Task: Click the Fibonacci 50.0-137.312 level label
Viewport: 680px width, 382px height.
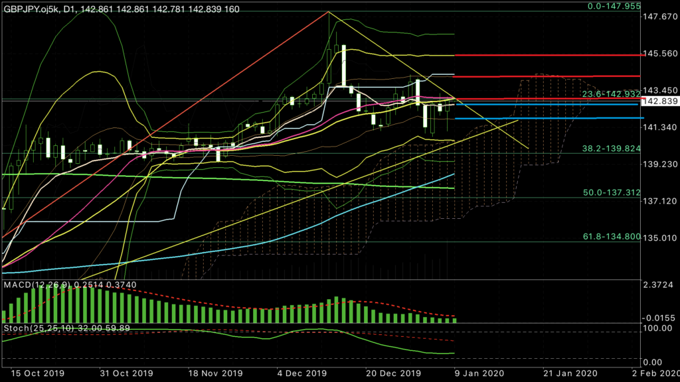Action: [612, 193]
